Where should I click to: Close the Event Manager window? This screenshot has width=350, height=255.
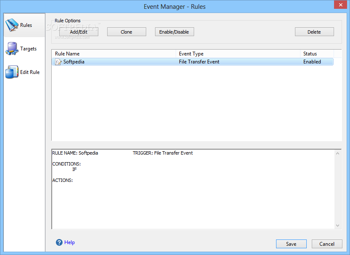click(340, 5)
